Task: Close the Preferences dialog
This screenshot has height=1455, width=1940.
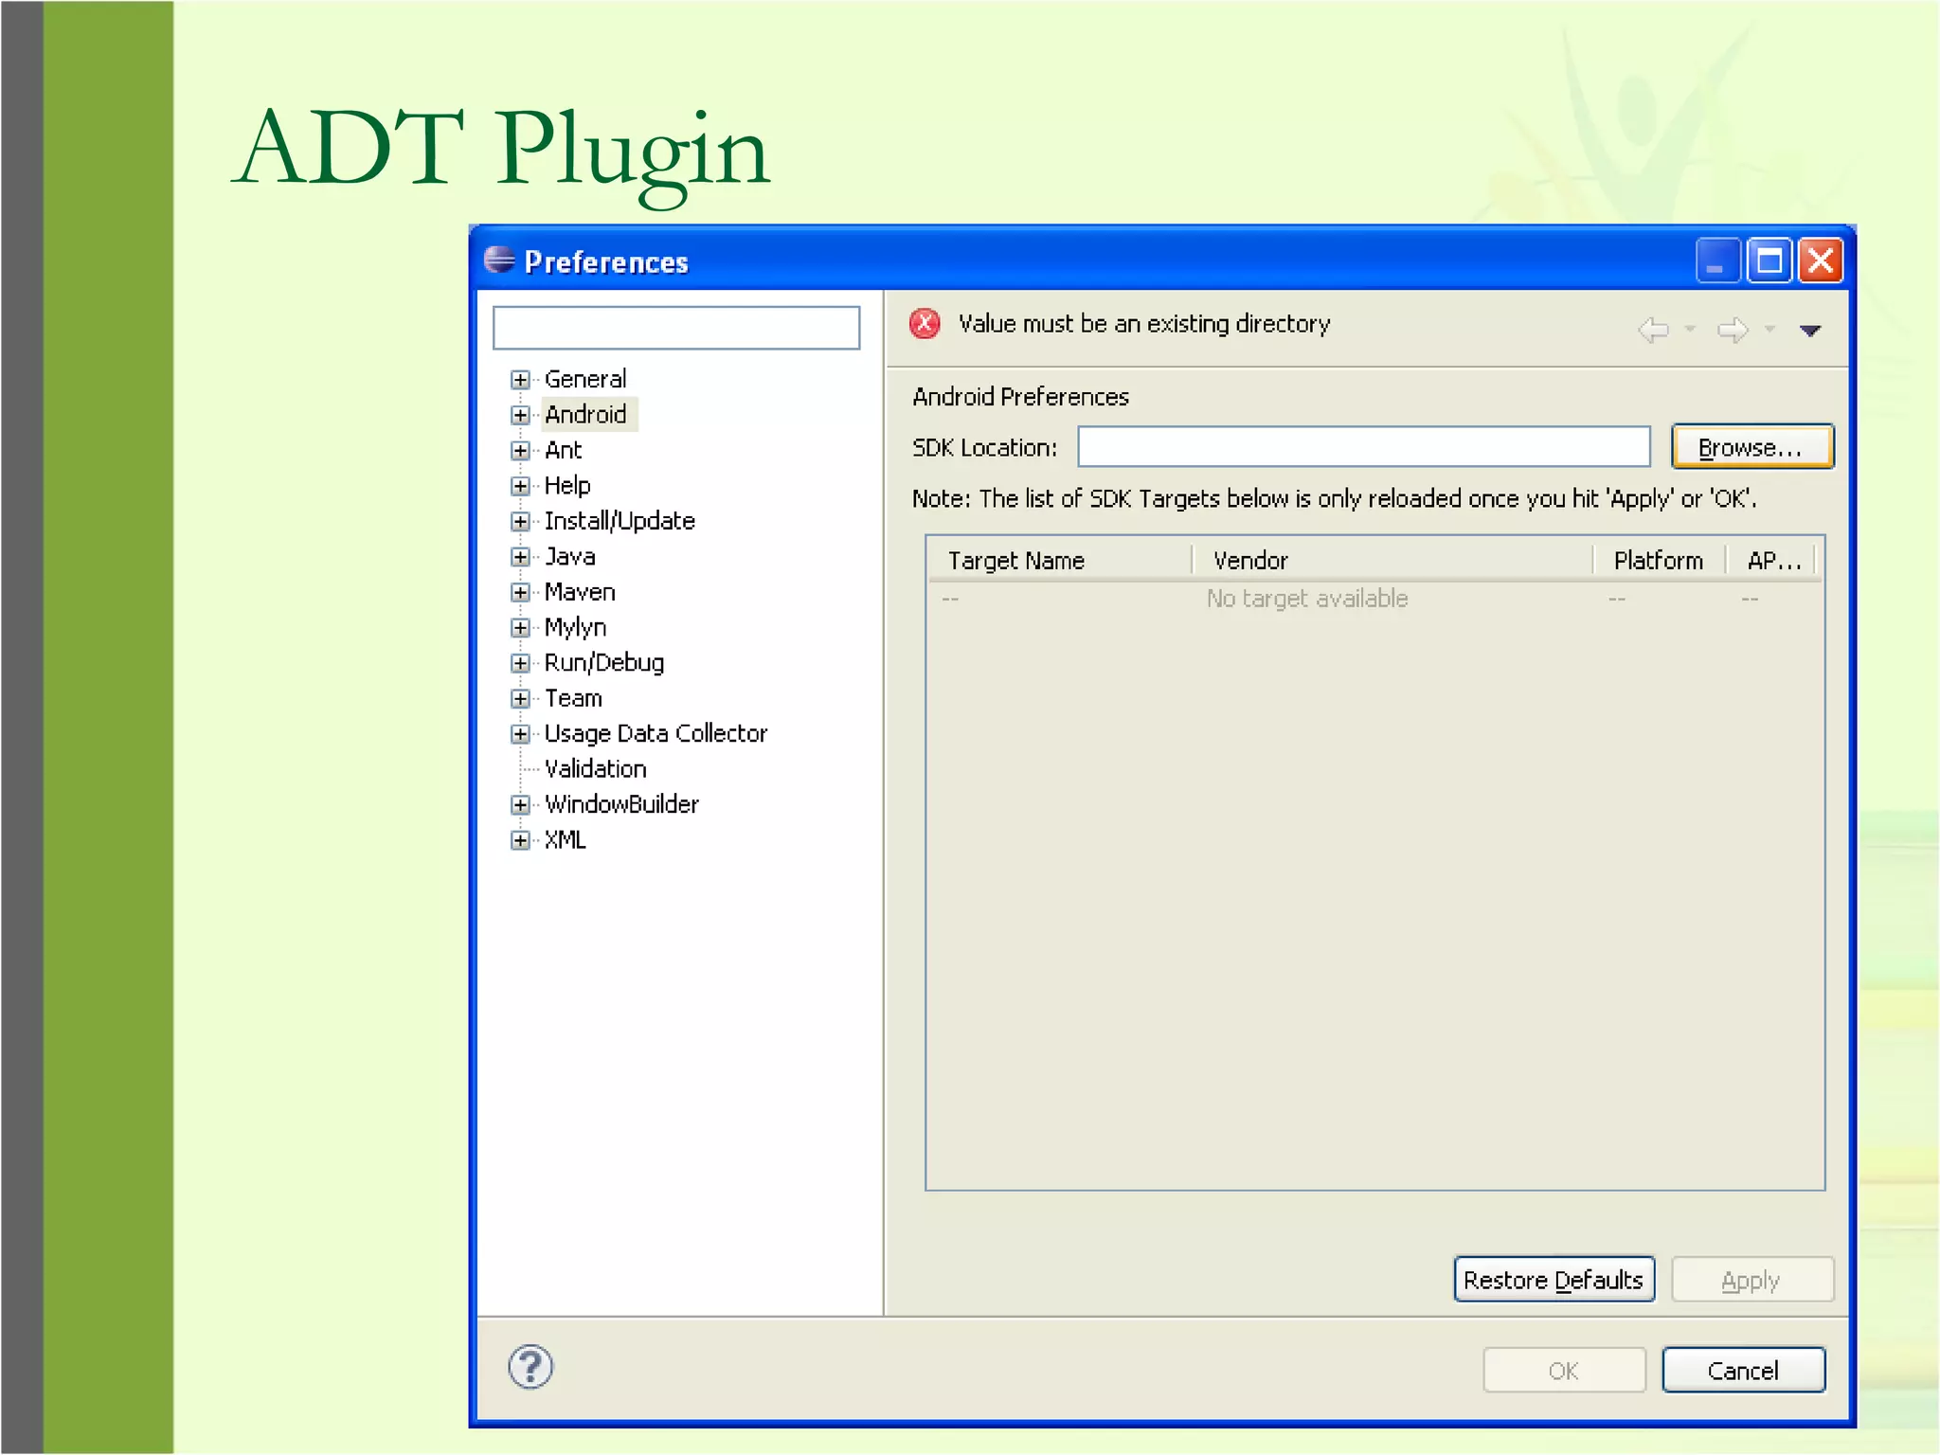Action: (x=1821, y=260)
